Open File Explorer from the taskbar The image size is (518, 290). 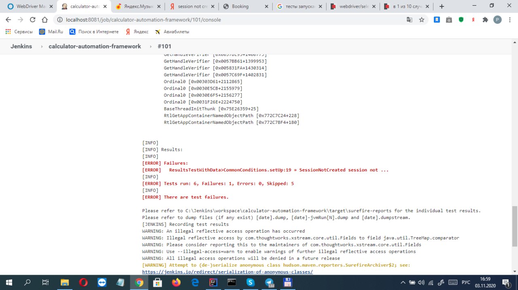(x=65, y=283)
